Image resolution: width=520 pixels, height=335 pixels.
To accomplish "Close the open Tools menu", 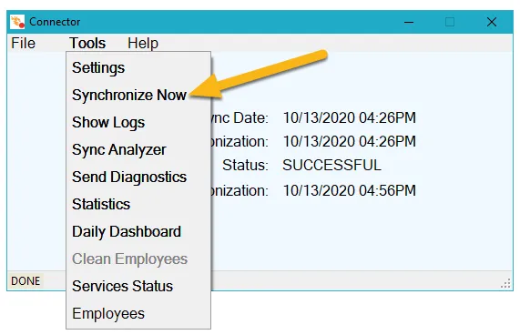I will point(87,43).
